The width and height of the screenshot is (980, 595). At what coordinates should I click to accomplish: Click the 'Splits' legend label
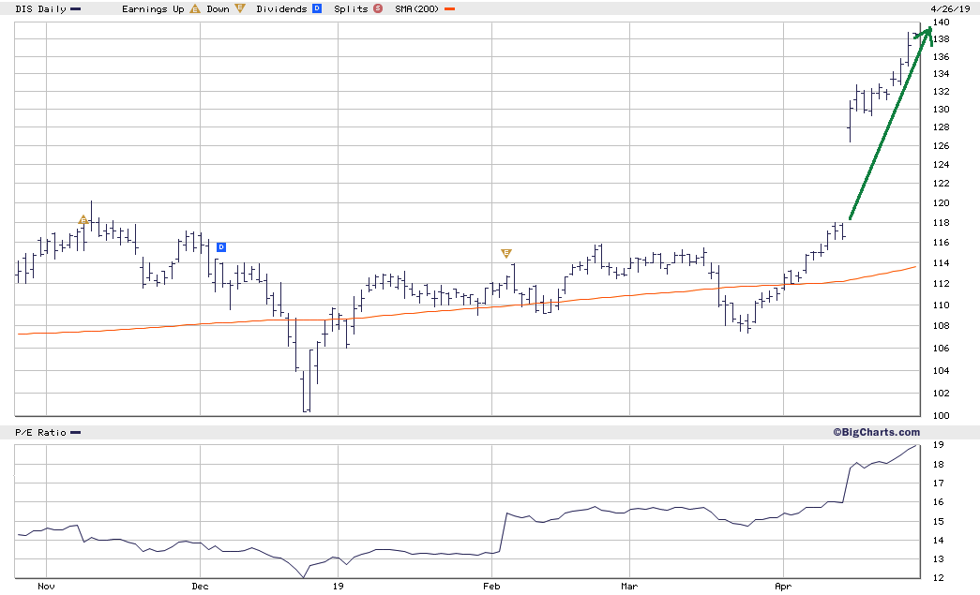click(351, 8)
